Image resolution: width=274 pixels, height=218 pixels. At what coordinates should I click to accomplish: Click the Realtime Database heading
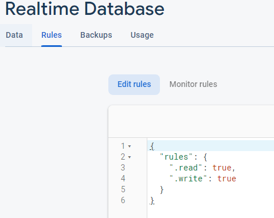click(85, 9)
